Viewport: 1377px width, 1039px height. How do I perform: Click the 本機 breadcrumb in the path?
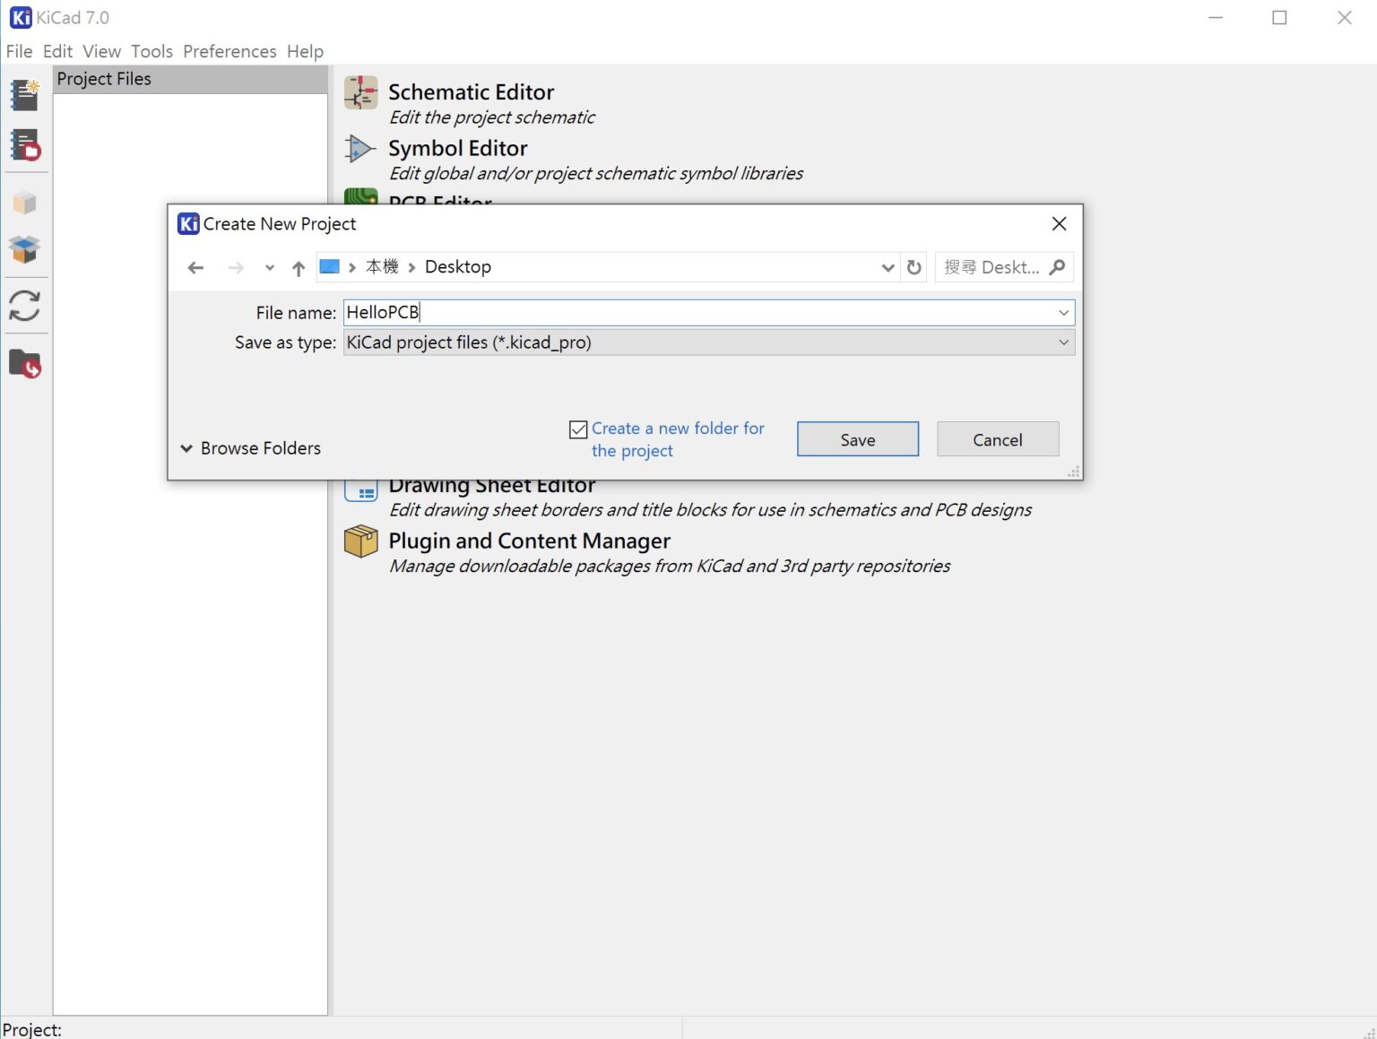coord(382,266)
